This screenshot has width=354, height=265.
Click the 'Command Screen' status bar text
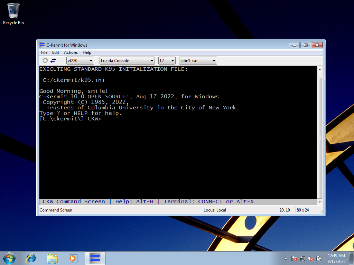click(56, 210)
